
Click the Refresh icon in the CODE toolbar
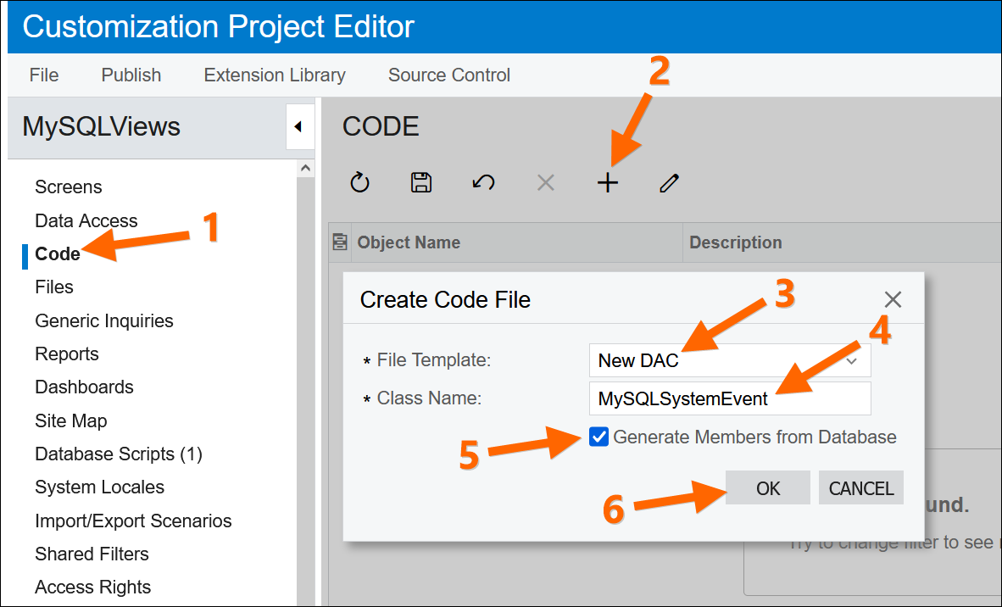click(359, 182)
